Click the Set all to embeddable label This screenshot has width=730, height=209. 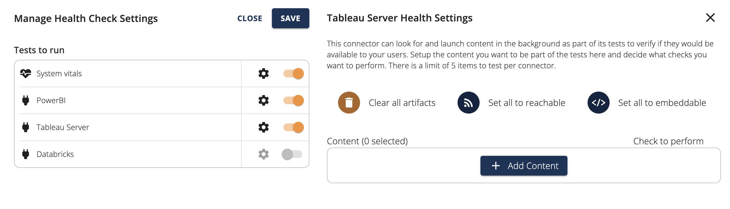point(662,103)
